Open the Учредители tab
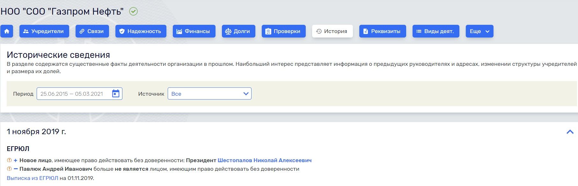This screenshot has height=186, width=578. tap(44, 31)
